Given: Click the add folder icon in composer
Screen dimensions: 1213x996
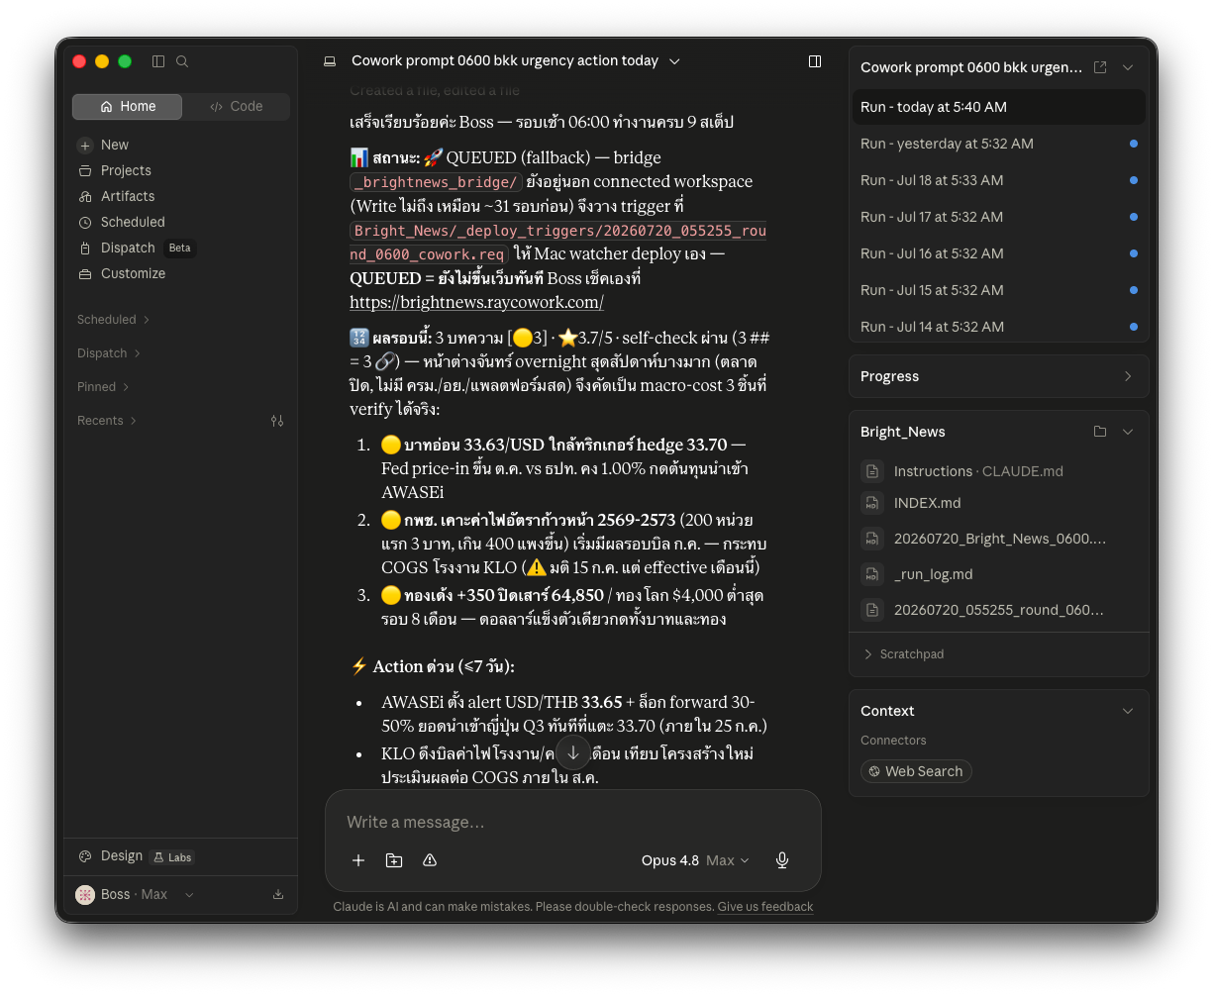Looking at the screenshot, I should point(394,860).
